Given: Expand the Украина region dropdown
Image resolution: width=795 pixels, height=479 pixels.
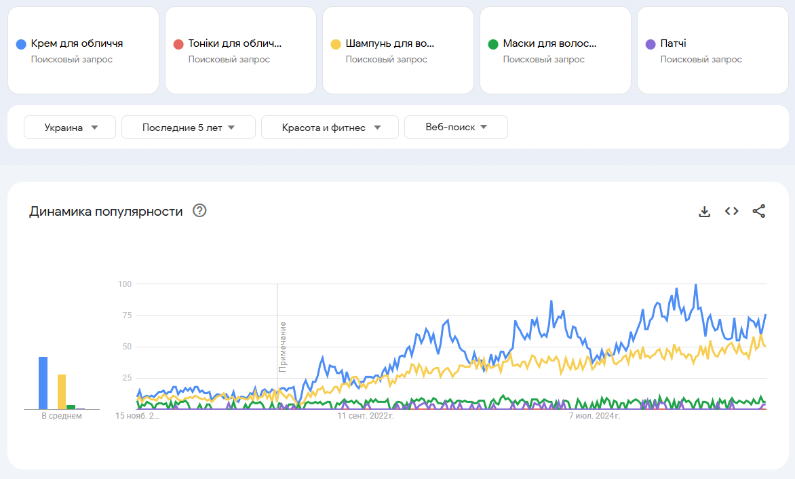Looking at the screenshot, I should [x=70, y=128].
